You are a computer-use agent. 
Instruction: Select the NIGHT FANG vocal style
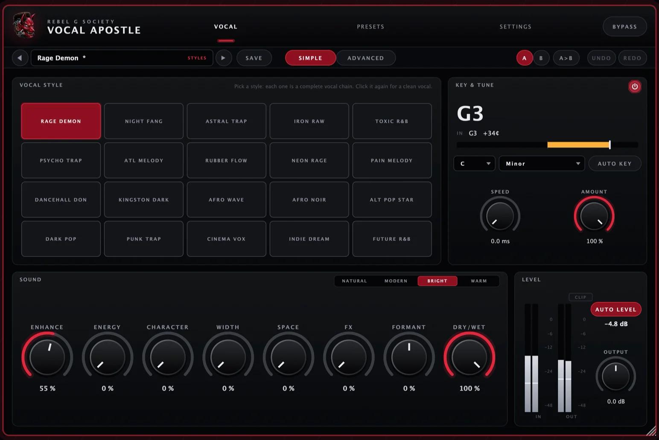pos(144,121)
